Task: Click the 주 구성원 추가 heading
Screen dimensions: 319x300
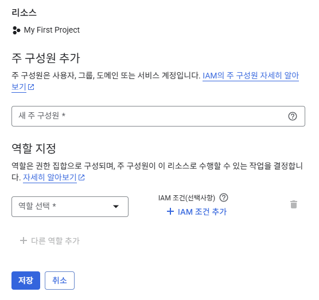Action: (46, 58)
